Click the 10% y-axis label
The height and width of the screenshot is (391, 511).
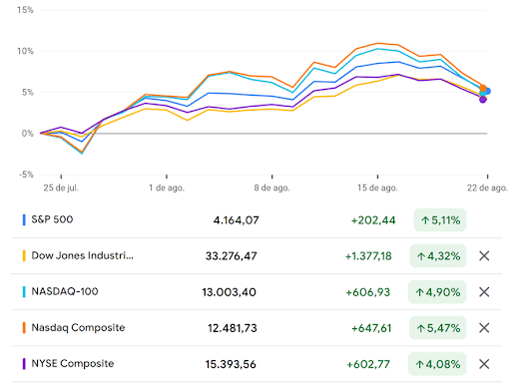point(26,51)
